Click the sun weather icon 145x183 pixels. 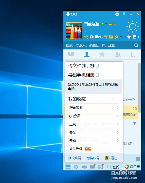tap(132, 27)
